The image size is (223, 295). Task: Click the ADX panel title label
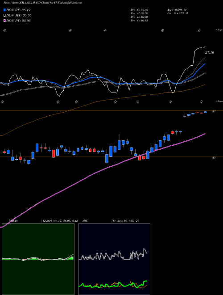point(85,221)
